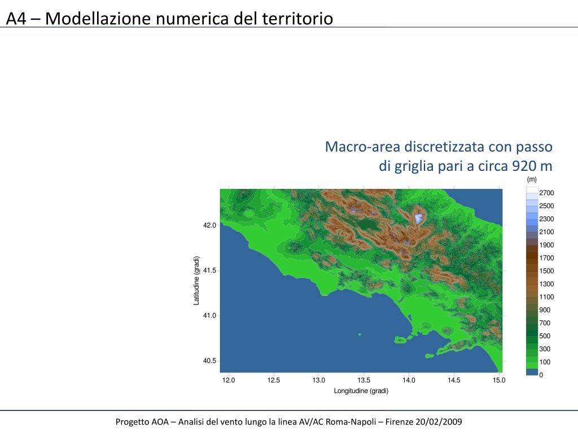The width and height of the screenshot is (578, 433).
Task: Click the latitude tick label '41.0'
Action: 209,316
